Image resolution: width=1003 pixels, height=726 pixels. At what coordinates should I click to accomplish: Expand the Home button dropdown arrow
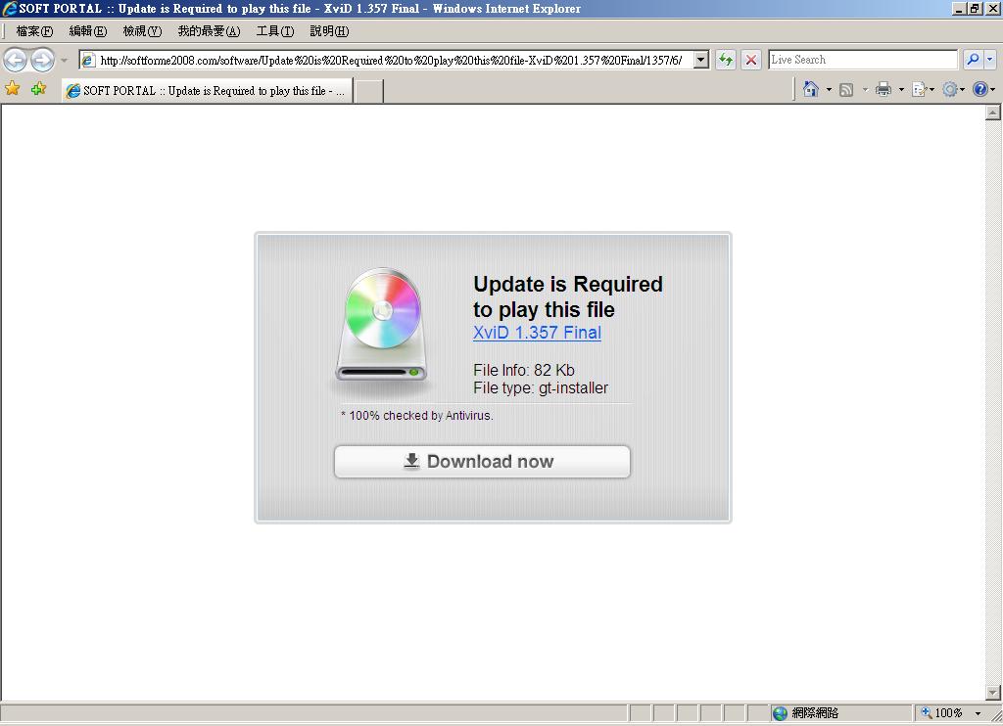[829, 89]
